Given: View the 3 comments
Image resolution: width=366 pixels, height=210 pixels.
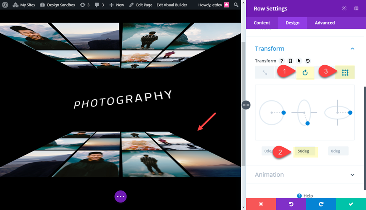Looking at the screenshot, I should [99, 5].
